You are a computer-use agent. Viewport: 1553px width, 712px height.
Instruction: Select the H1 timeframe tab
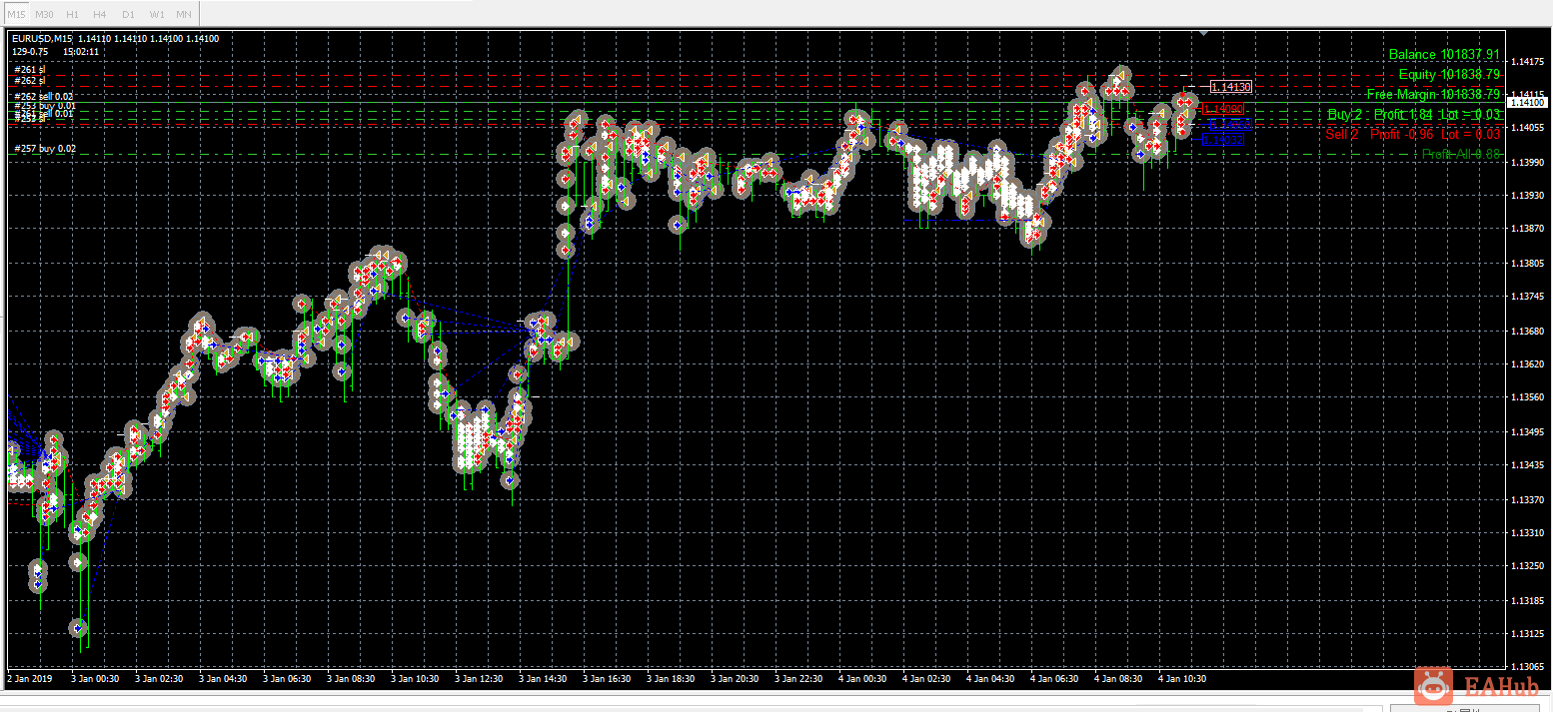pos(72,14)
